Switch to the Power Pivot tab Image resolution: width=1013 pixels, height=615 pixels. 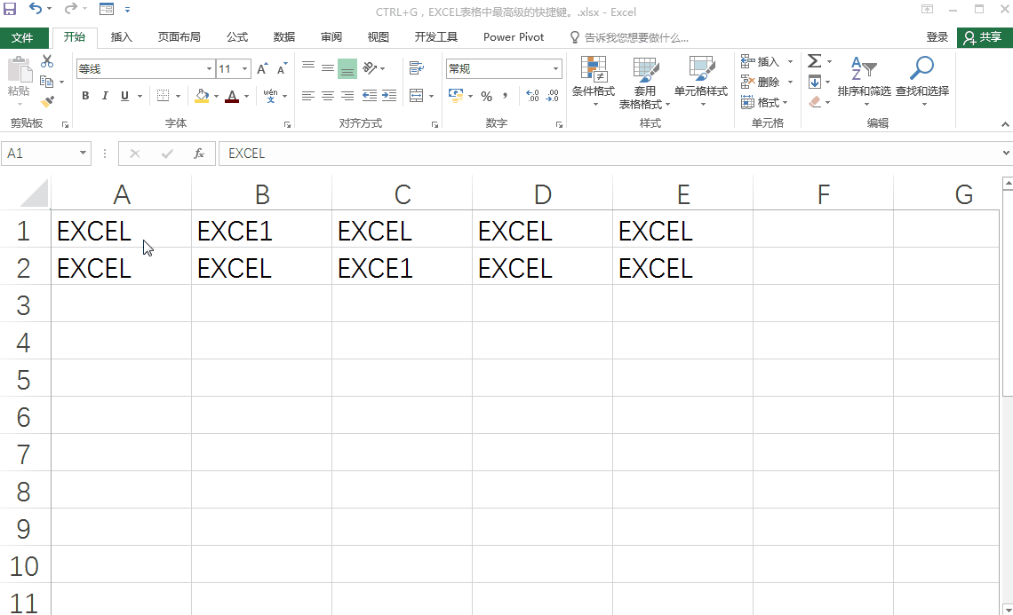514,37
